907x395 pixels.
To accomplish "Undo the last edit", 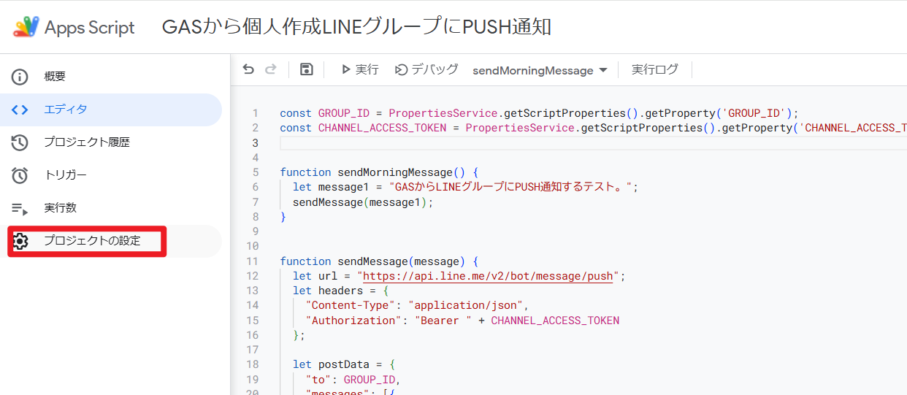I will [x=248, y=69].
